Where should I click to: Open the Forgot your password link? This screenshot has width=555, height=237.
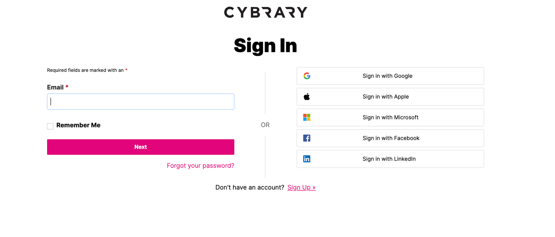click(x=200, y=165)
